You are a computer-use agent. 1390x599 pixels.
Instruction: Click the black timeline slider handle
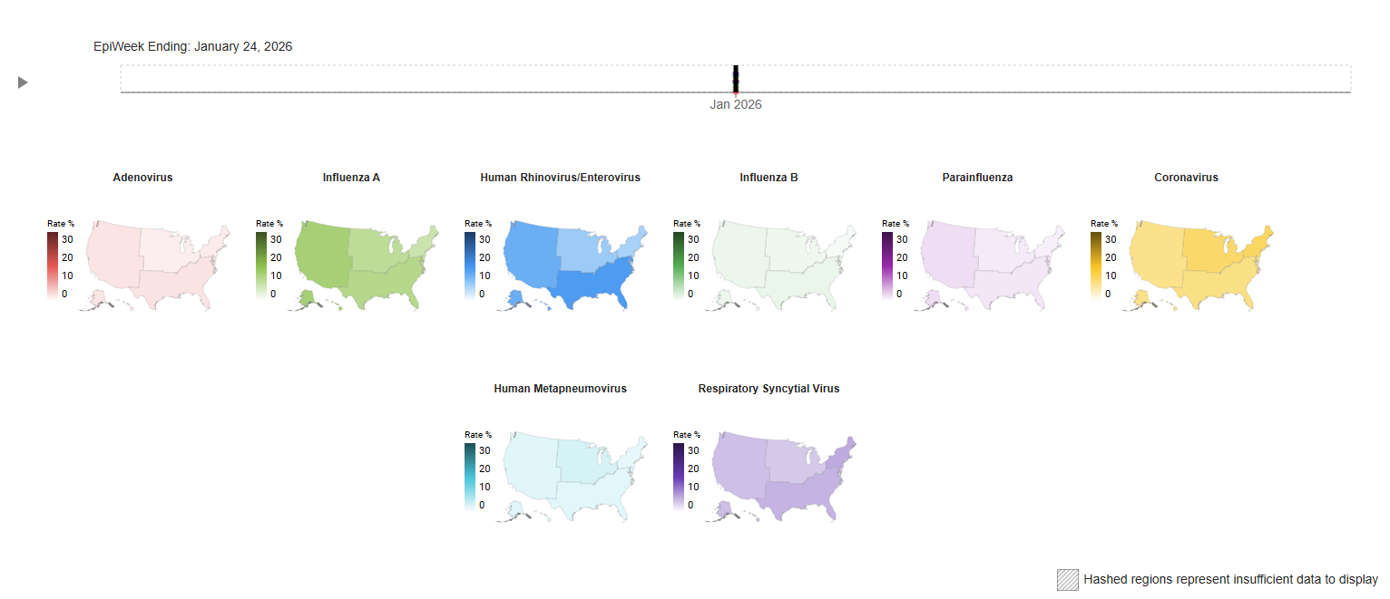pos(736,78)
